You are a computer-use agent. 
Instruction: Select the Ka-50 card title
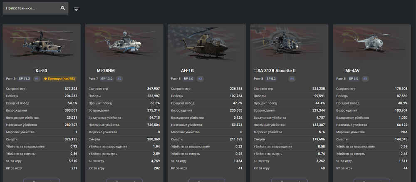tap(41, 71)
